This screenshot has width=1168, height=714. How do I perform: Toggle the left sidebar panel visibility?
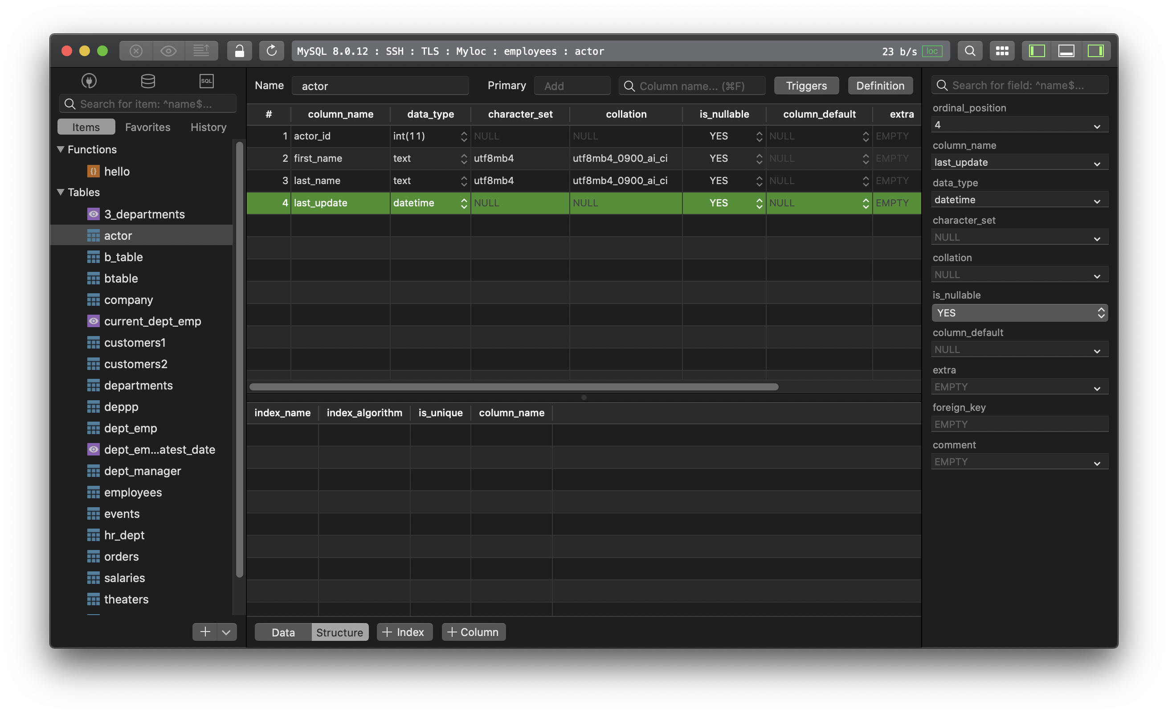click(1036, 51)
